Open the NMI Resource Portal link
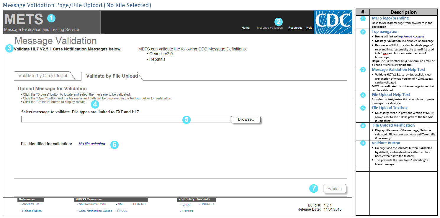The width and height of the screenshot is (440, 218). (92, 204)
